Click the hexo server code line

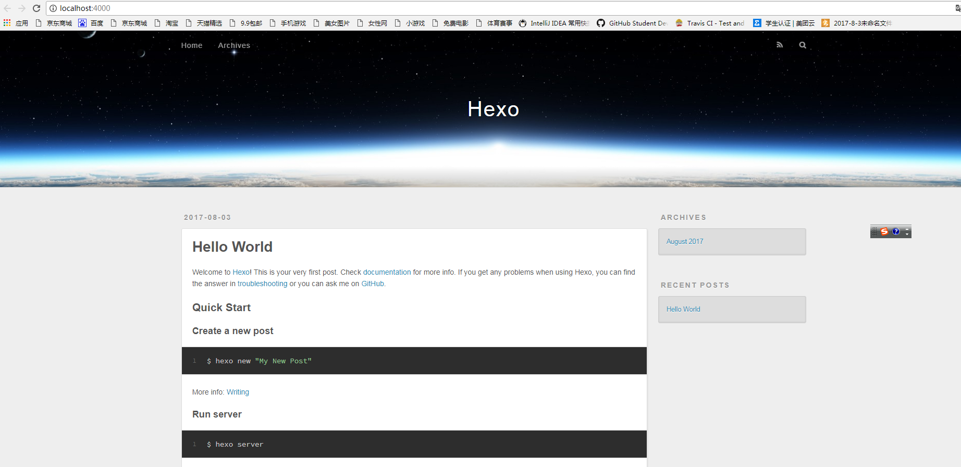click(235, 444)
